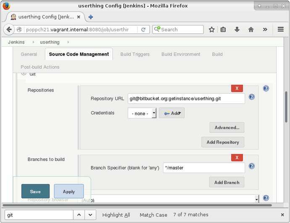The image size is (290, 223).
Task: Go back with the browser back arrow
Action: 9,29
